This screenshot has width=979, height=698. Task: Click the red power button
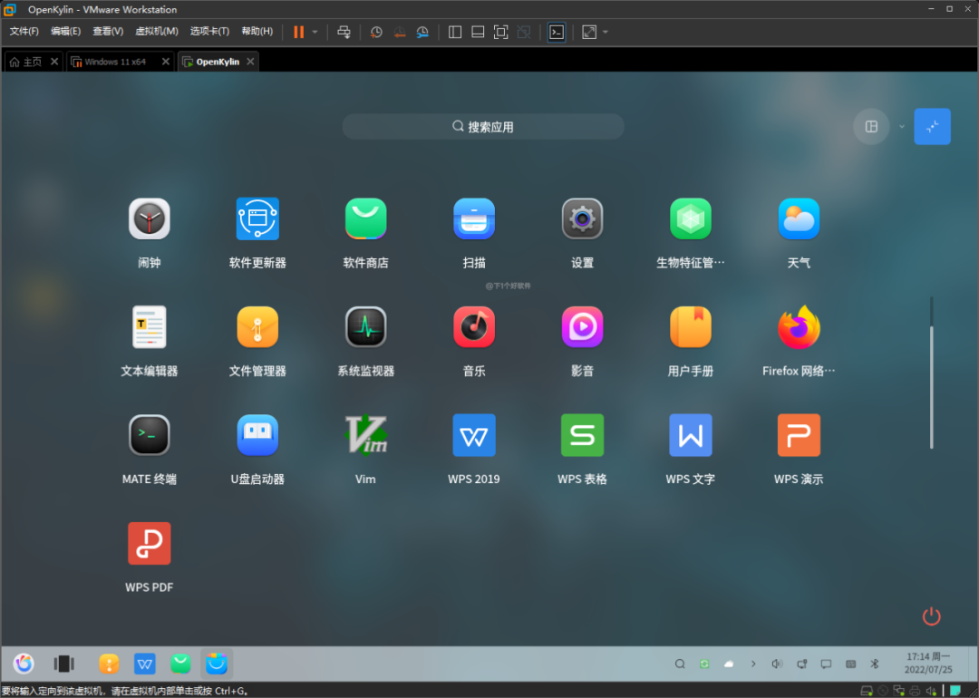pos(931,616)
